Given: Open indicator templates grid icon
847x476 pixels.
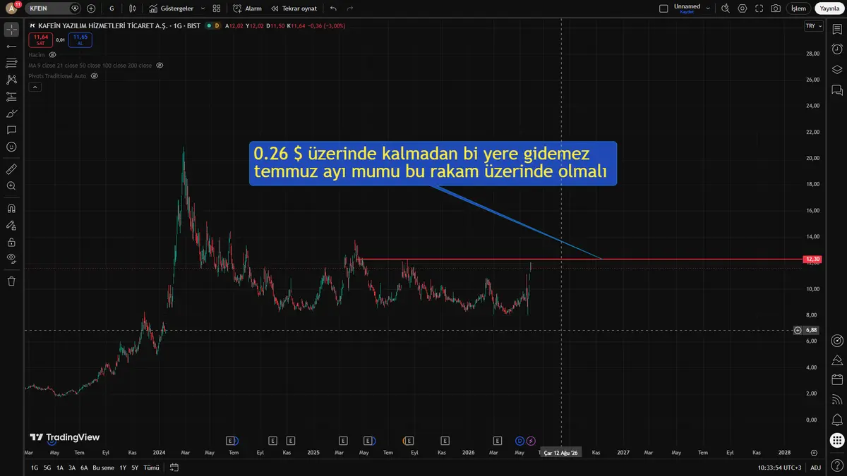Looking at the screenshot, I should pos(217,8).
